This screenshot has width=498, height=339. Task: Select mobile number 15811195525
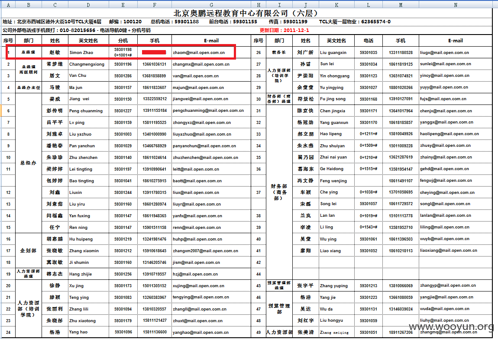point(154,122)
